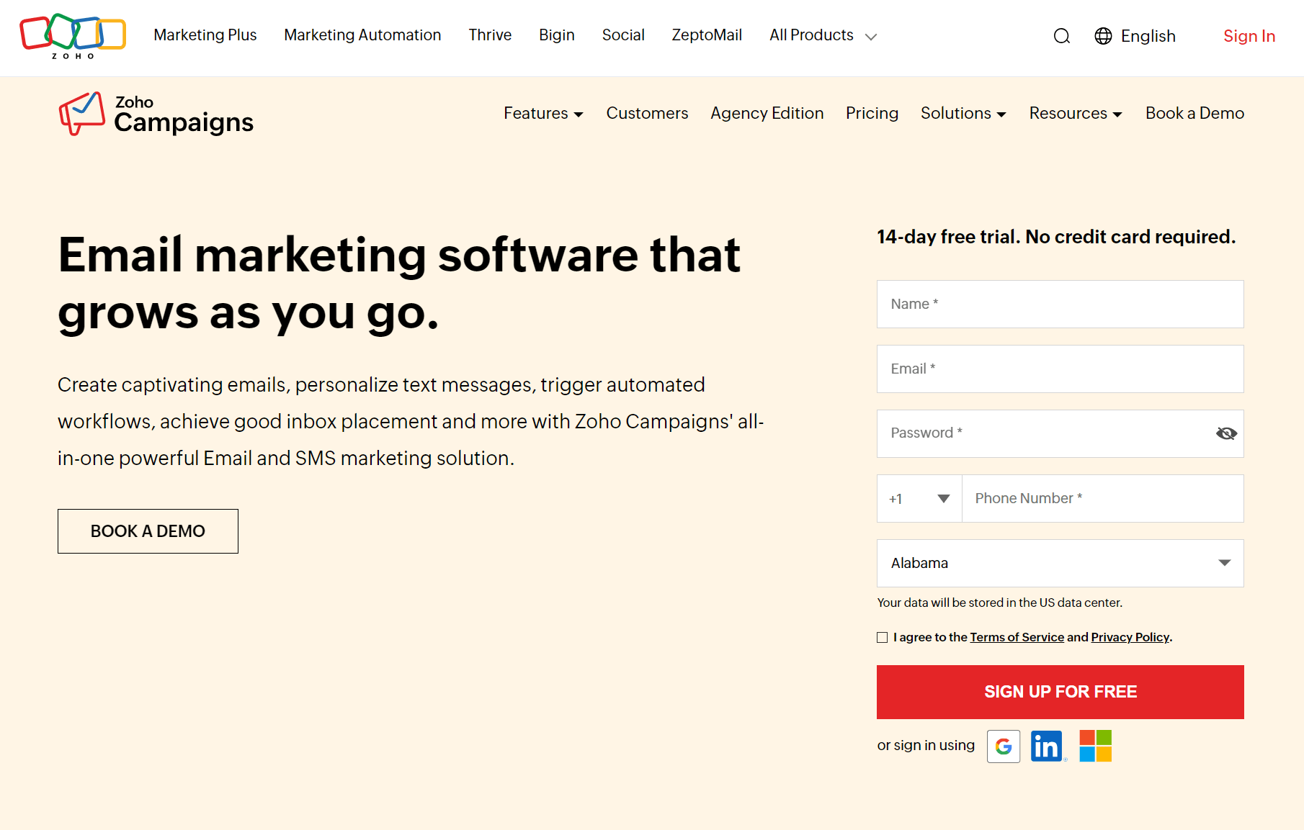Image resolution: width=1304 pixels, height=830 pixels.
Task: Go to the Customers section
Action: [x=647, y=113]
